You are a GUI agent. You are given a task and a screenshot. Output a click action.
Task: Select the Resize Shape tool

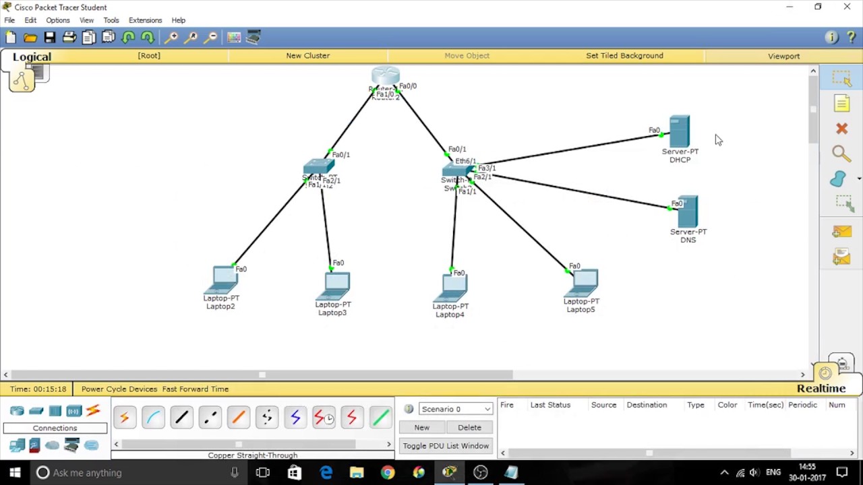click(843, 203)
